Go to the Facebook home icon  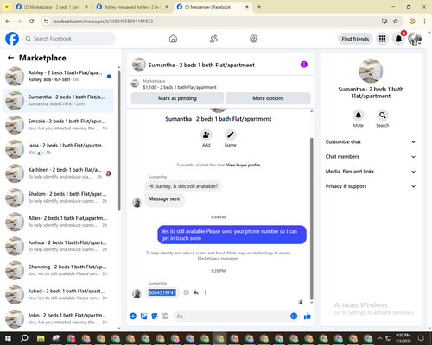[x=173, y=39]
